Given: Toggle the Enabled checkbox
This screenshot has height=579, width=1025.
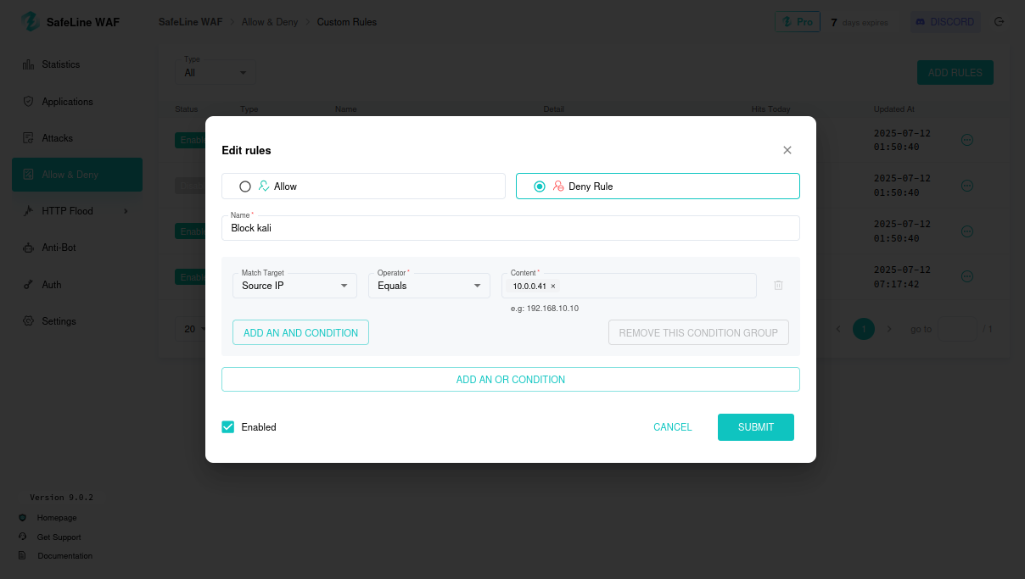Looking at the screenshot, I should (227, 427).
